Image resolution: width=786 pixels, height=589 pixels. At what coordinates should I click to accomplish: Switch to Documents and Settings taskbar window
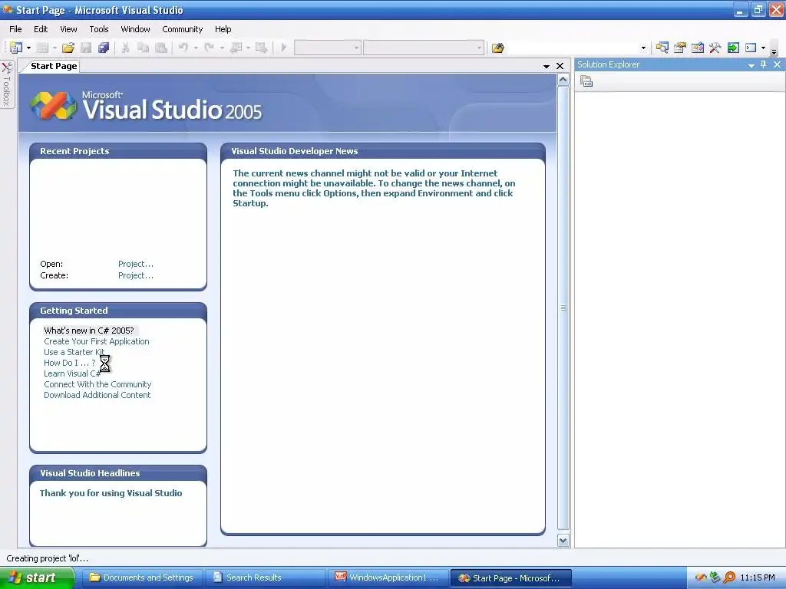(143, 578)
